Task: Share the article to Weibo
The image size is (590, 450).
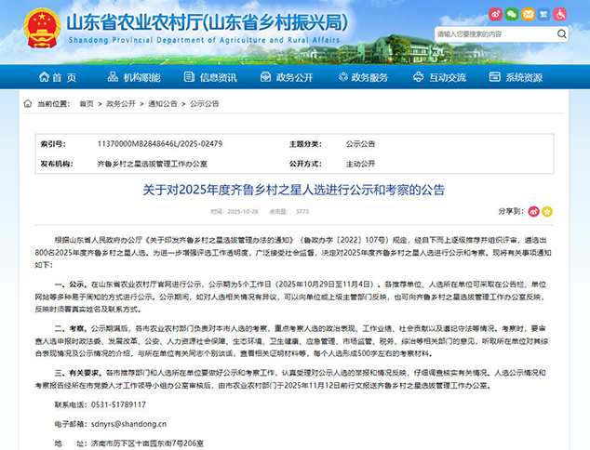Action: pos(535,212)
